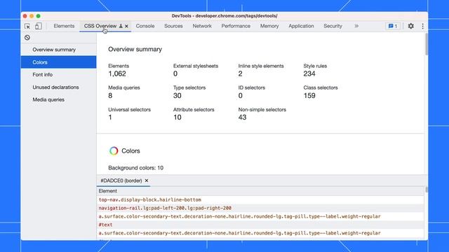Click the Inline style elements value 2
This screenshot has width=449, height=252.
click(240, 73)
